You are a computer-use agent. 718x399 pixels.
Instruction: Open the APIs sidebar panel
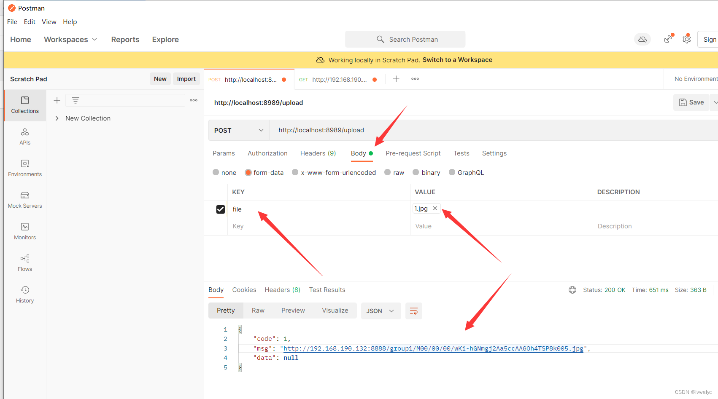(x=25, y=137)
